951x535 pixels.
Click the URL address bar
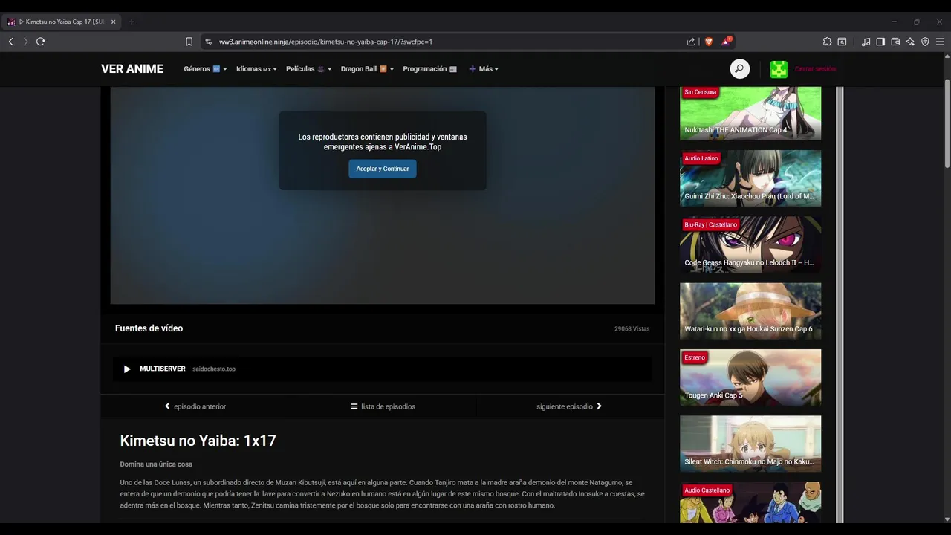coord(446,42)
